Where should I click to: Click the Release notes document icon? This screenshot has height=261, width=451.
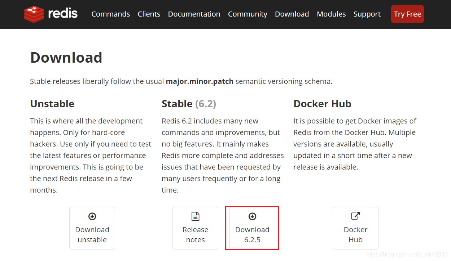click(x=195, y=216)
